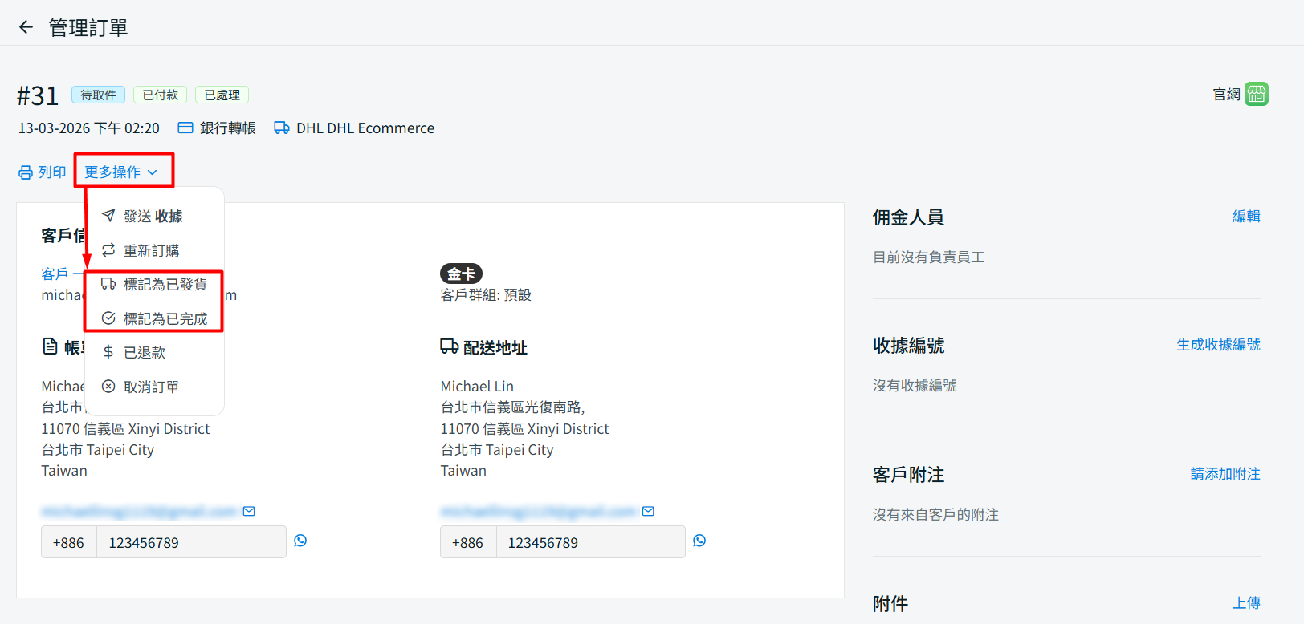Click the DHL delivery truck icon
The height and width of the screenshot is (624, 1304).
tap(281, 128)
